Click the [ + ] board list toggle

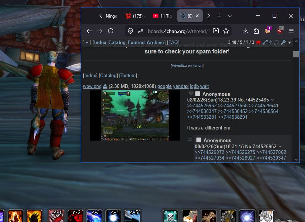click(x=87, y=42)
